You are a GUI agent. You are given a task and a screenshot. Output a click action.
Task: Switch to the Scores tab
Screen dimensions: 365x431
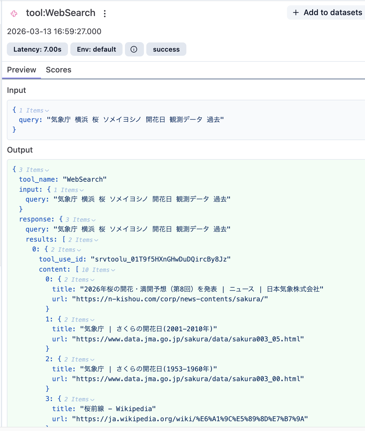(58, 70)
